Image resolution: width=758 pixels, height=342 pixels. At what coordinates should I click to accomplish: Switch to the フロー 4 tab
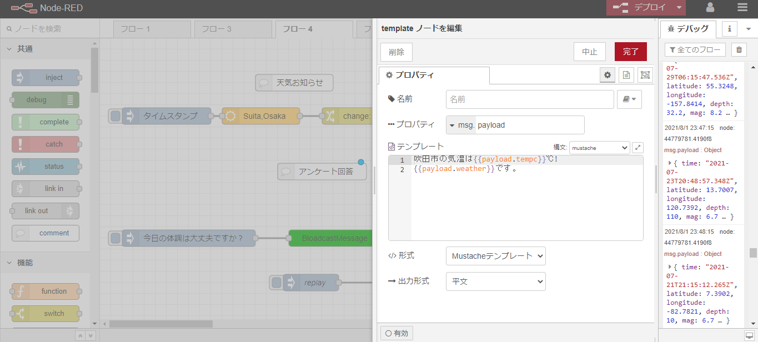(314, 29)
